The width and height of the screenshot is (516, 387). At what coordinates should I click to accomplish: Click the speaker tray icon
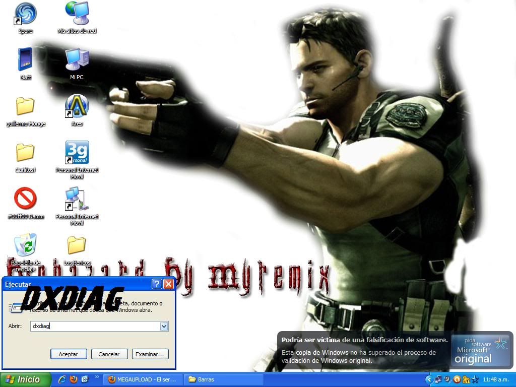447,379
